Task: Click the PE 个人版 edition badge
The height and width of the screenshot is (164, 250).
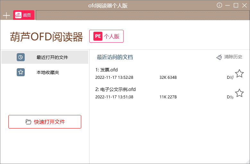Action: pyautogui.click(x=106, y=36)
